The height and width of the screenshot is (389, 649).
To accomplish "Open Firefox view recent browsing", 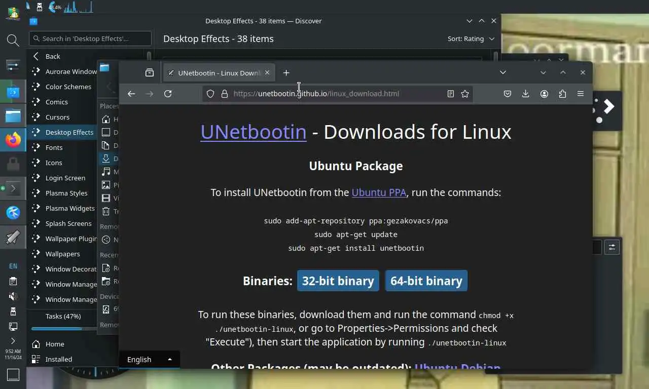I will coord(150,73).
